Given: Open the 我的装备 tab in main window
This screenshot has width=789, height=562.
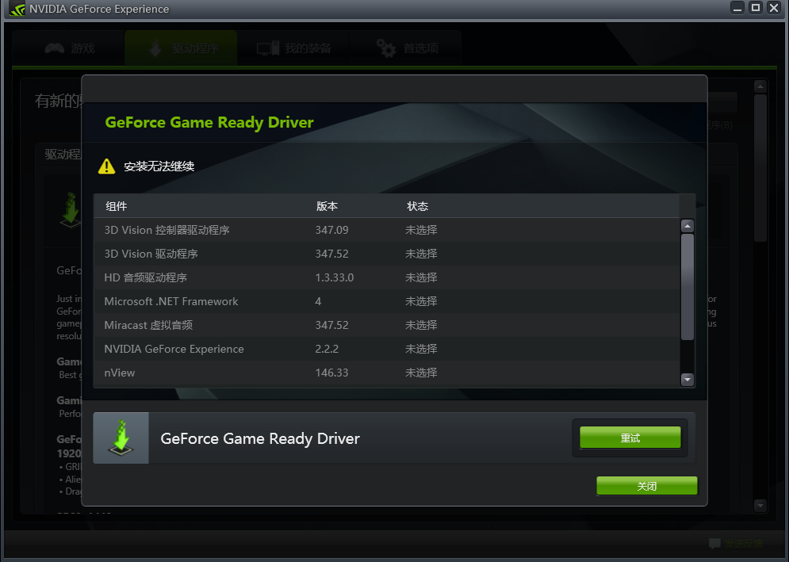Looking at the screenshot, I should coord(293,48).
